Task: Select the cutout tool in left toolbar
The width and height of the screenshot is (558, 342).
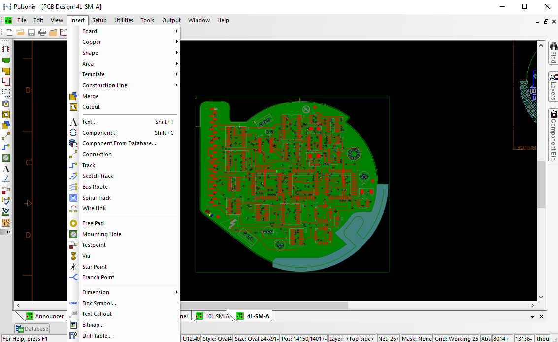Action: tap(6, 114)
